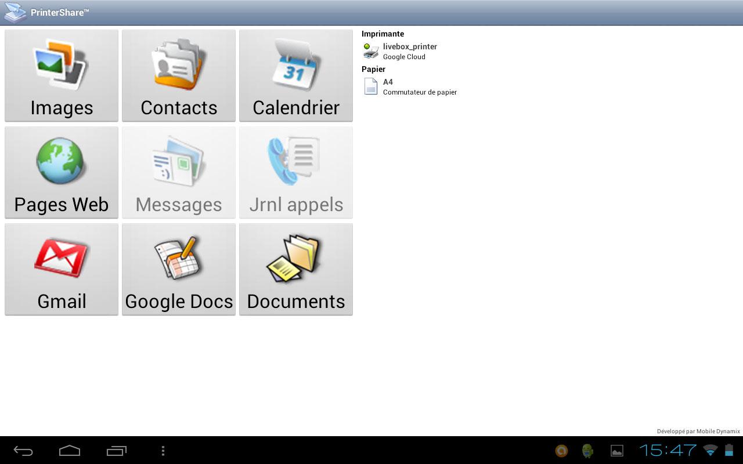Tap the orange circular notification icon
This screenshot has width=743, height=464.
pos(561,451)
